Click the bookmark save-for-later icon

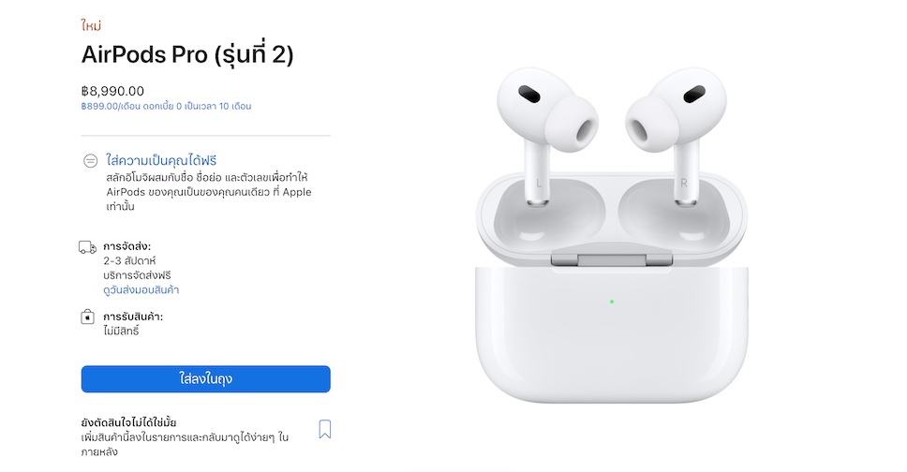tap(325, 429)
